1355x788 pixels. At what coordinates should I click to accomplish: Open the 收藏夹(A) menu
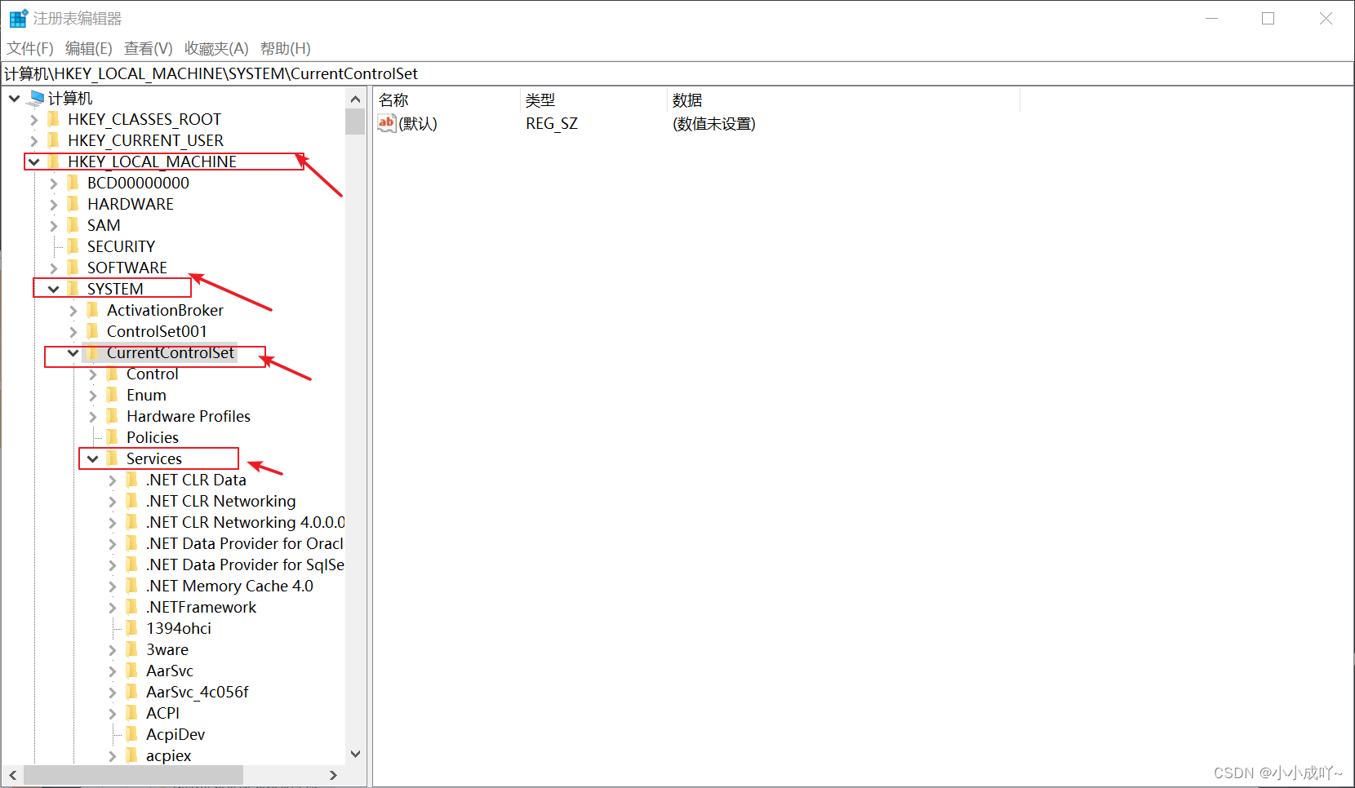215,48
